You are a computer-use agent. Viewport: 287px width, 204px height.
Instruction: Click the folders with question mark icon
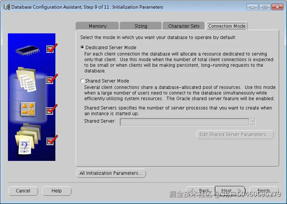(x=27, y=139)
